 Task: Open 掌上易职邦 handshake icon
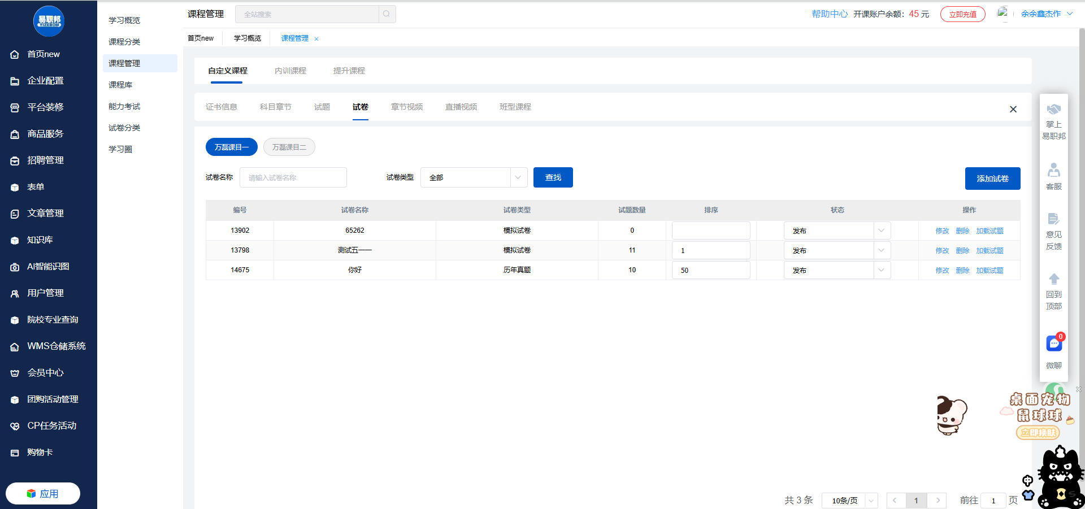(x=1054, y=110)
